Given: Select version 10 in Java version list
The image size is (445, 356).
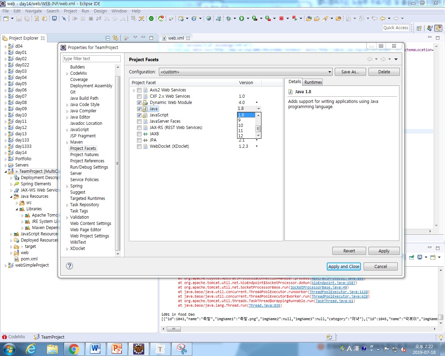Looking at the screenshot, I should click(246, 126).
